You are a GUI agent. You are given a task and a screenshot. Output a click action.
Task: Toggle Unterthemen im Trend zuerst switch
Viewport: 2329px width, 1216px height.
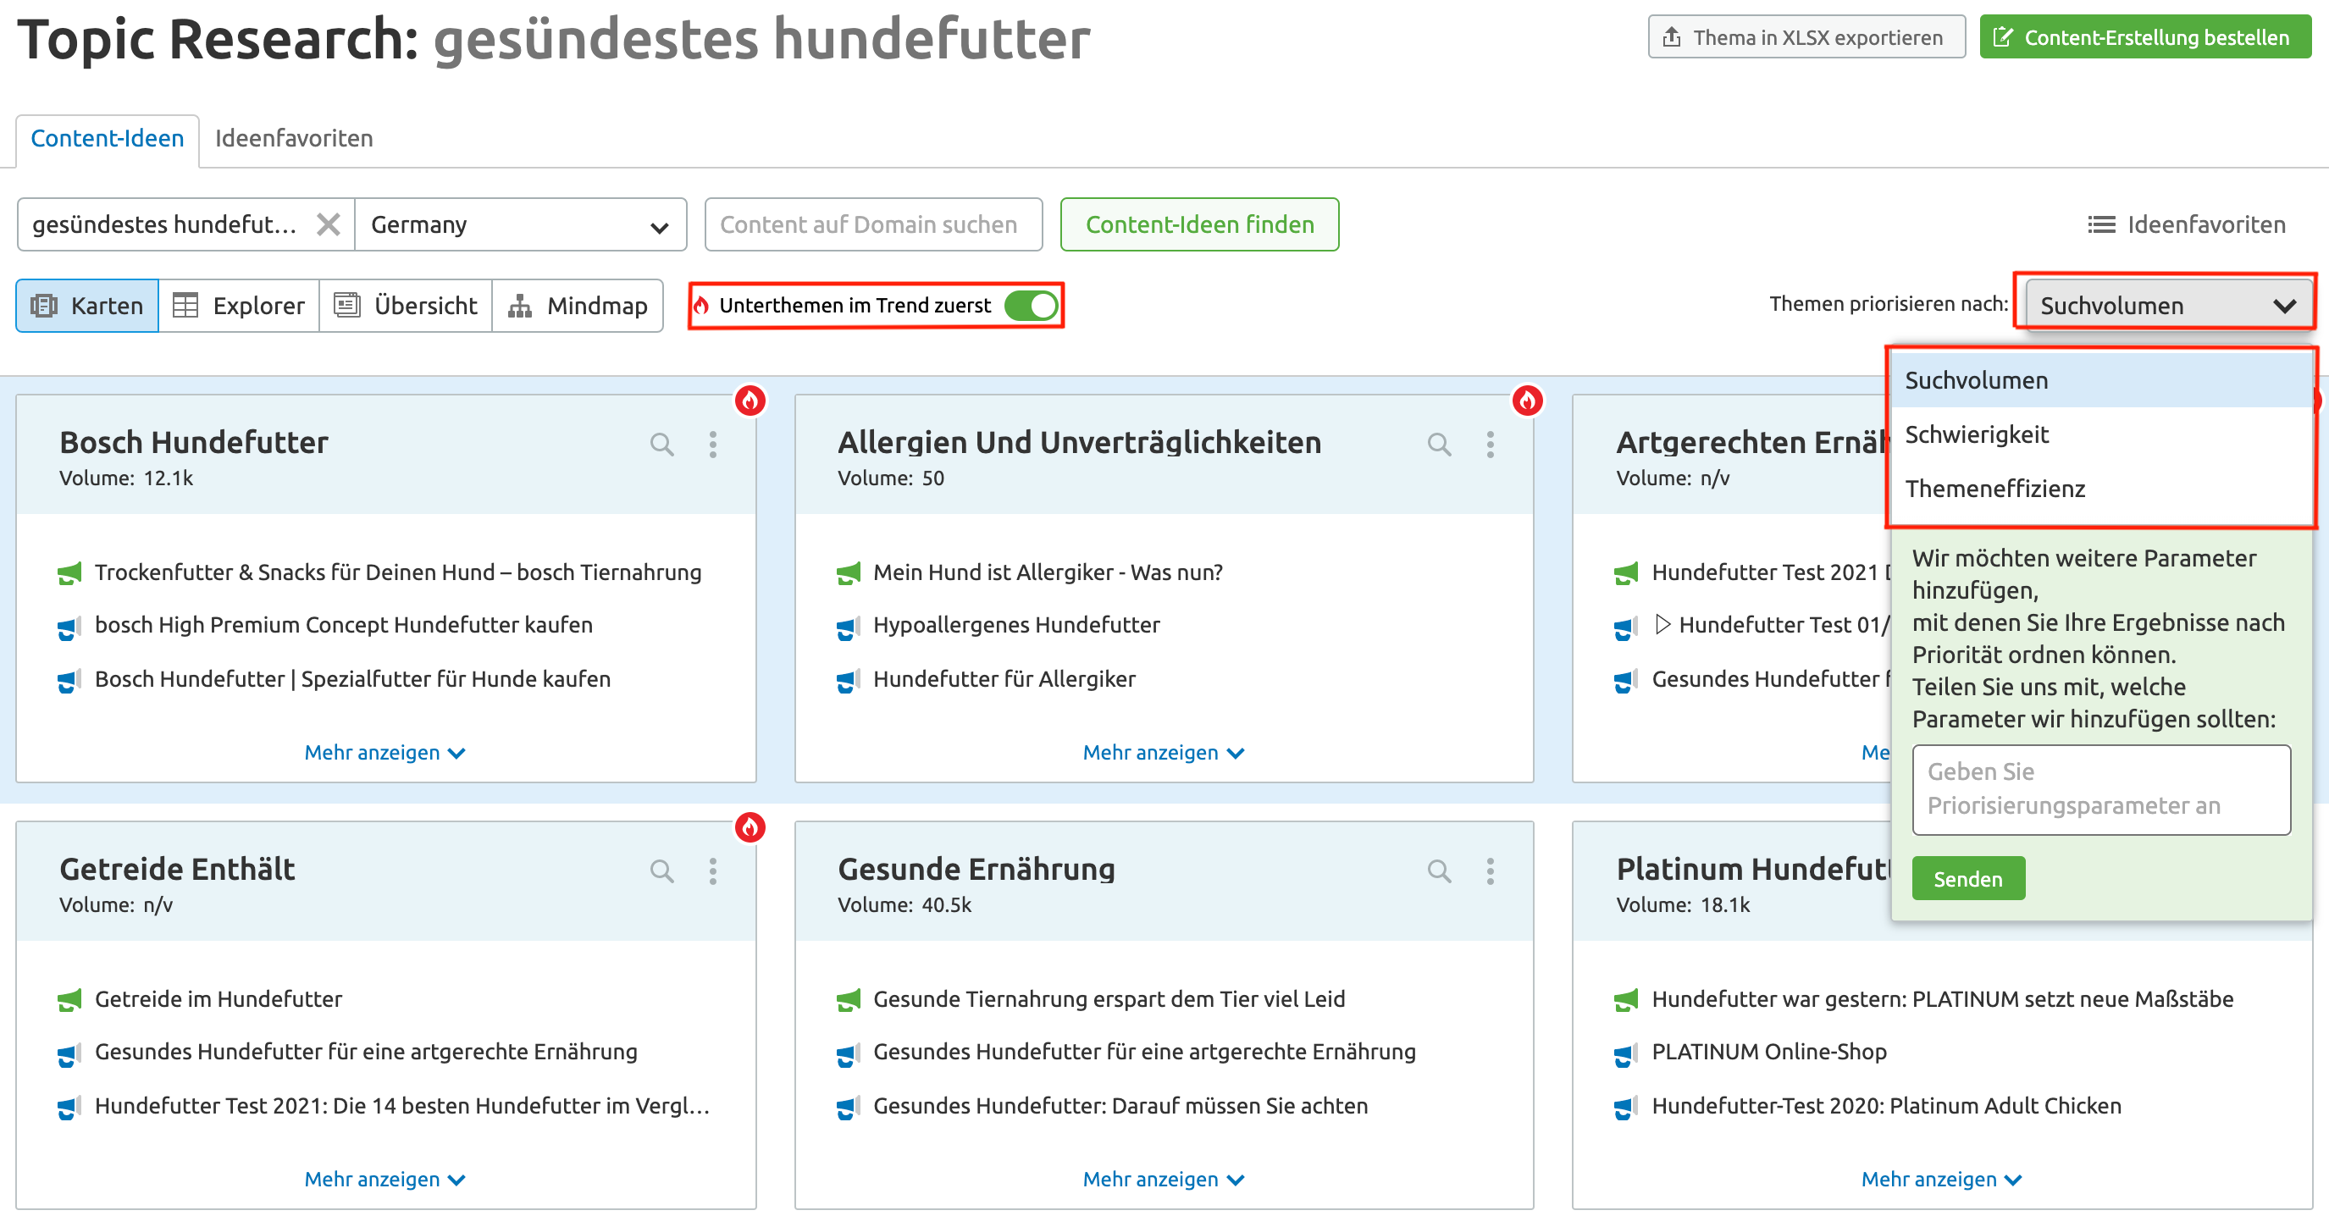pyautogui.click(x=1030, y=306)
